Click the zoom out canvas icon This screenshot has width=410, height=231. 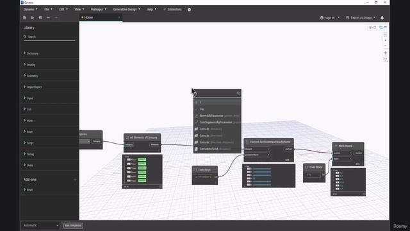coord(385,46)
